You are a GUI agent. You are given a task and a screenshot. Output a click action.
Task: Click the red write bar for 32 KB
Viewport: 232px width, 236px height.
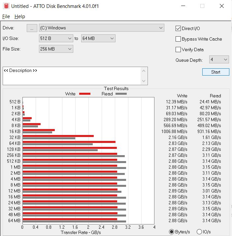click(x=58, y=136)
